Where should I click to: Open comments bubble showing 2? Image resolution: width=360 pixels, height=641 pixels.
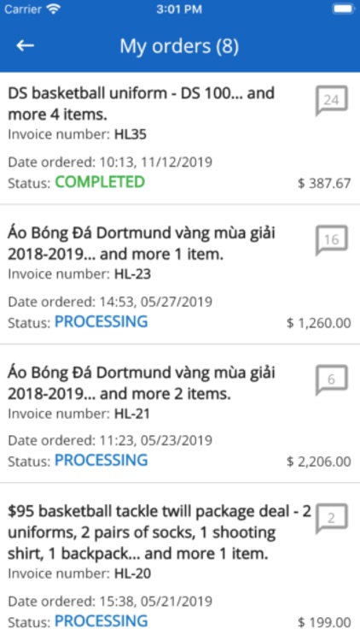[332, 519]
